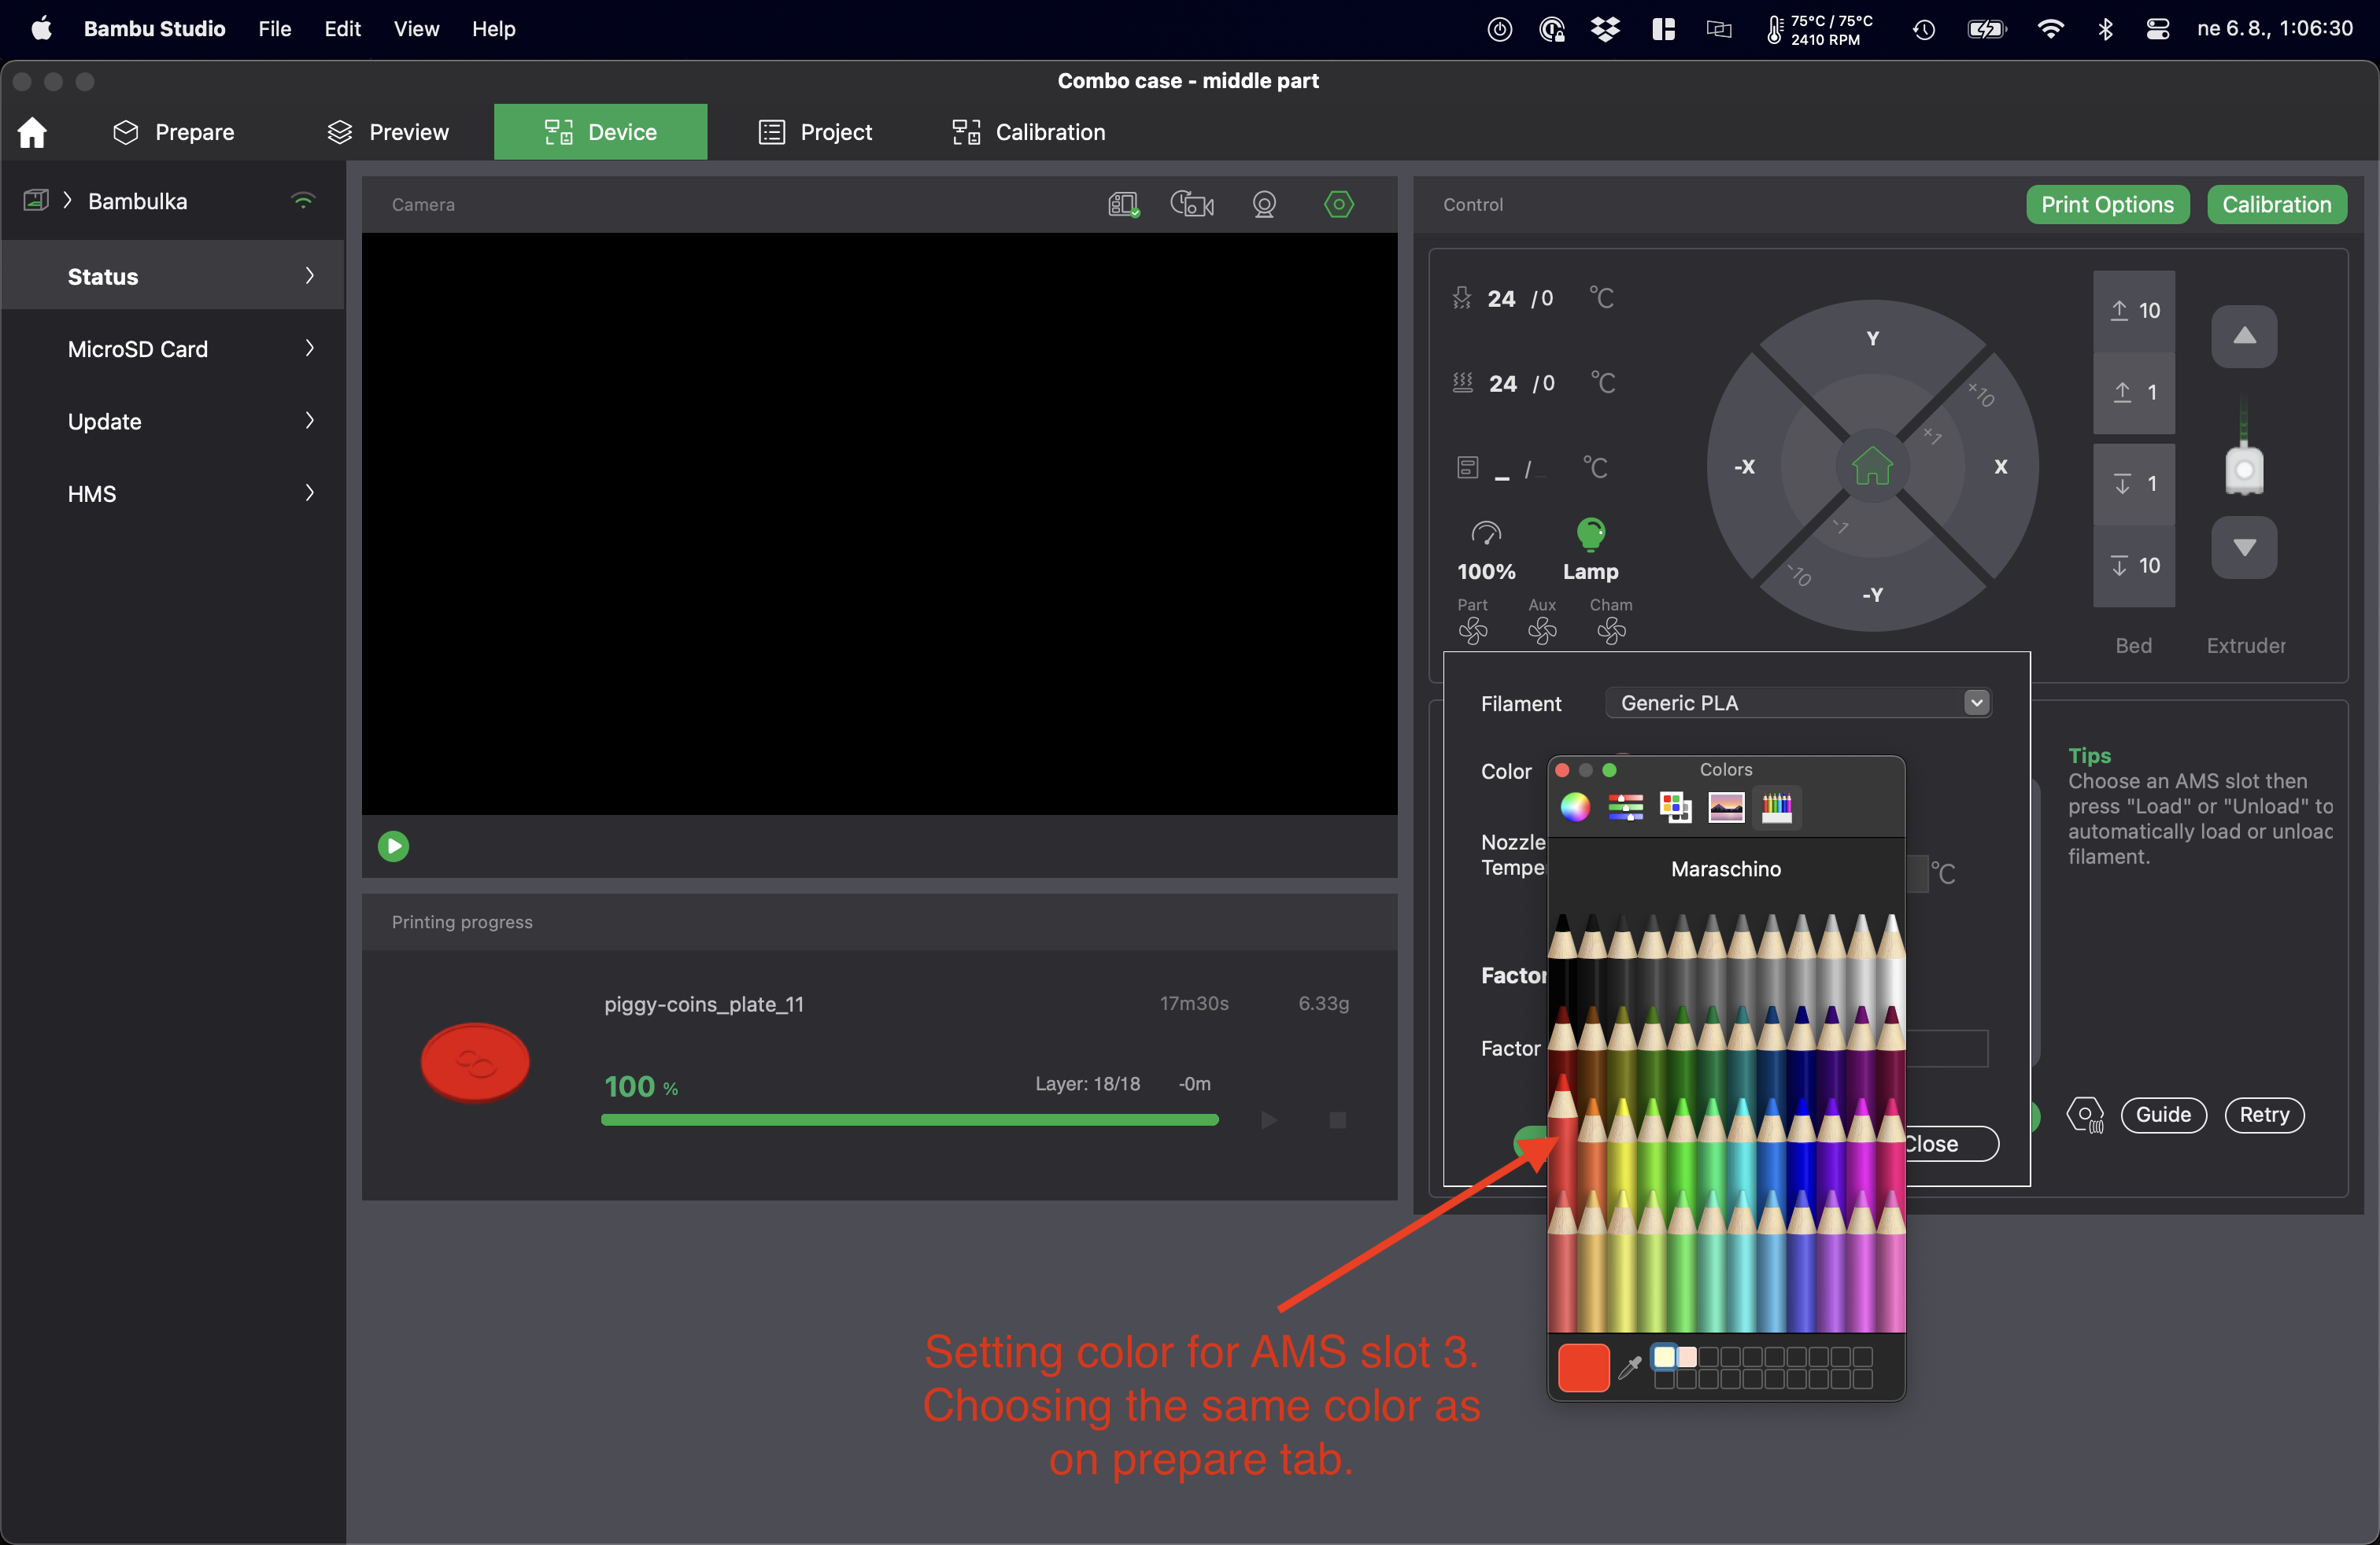2380x1545 pixels.
Task: Click the camera recording icon
Action: point(1191,205)
